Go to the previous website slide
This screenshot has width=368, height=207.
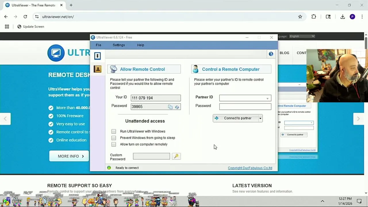tap(5, 119)
